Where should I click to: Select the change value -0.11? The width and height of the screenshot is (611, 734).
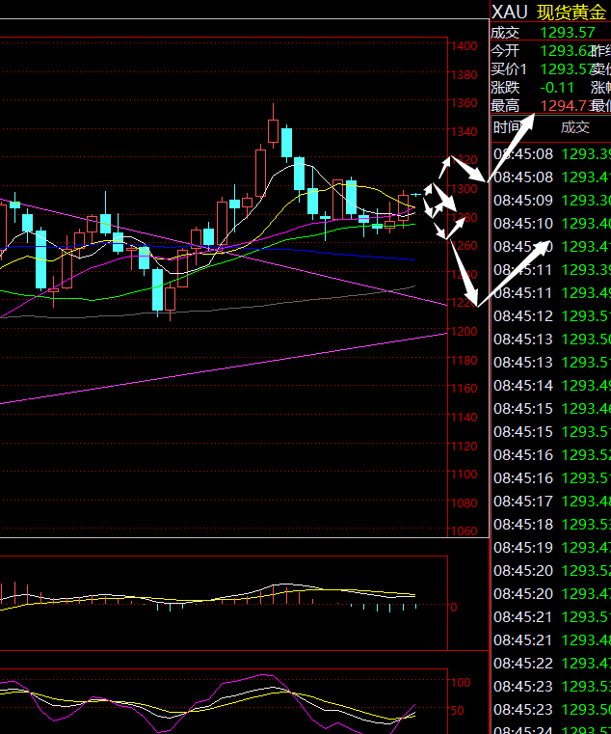(557, 88)
